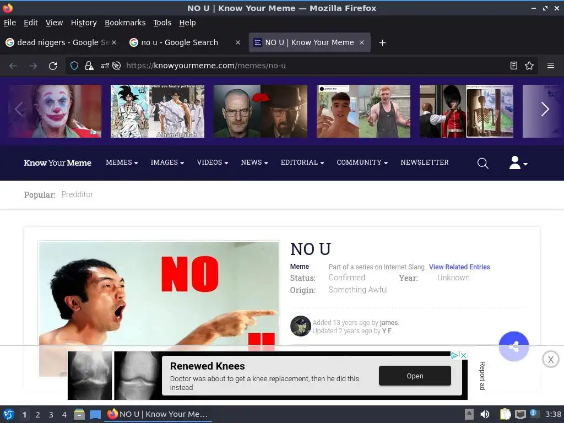This screenshot has height=423, width=564.
Task: Open Internet Slang series link
Action: tap(404, 267)
